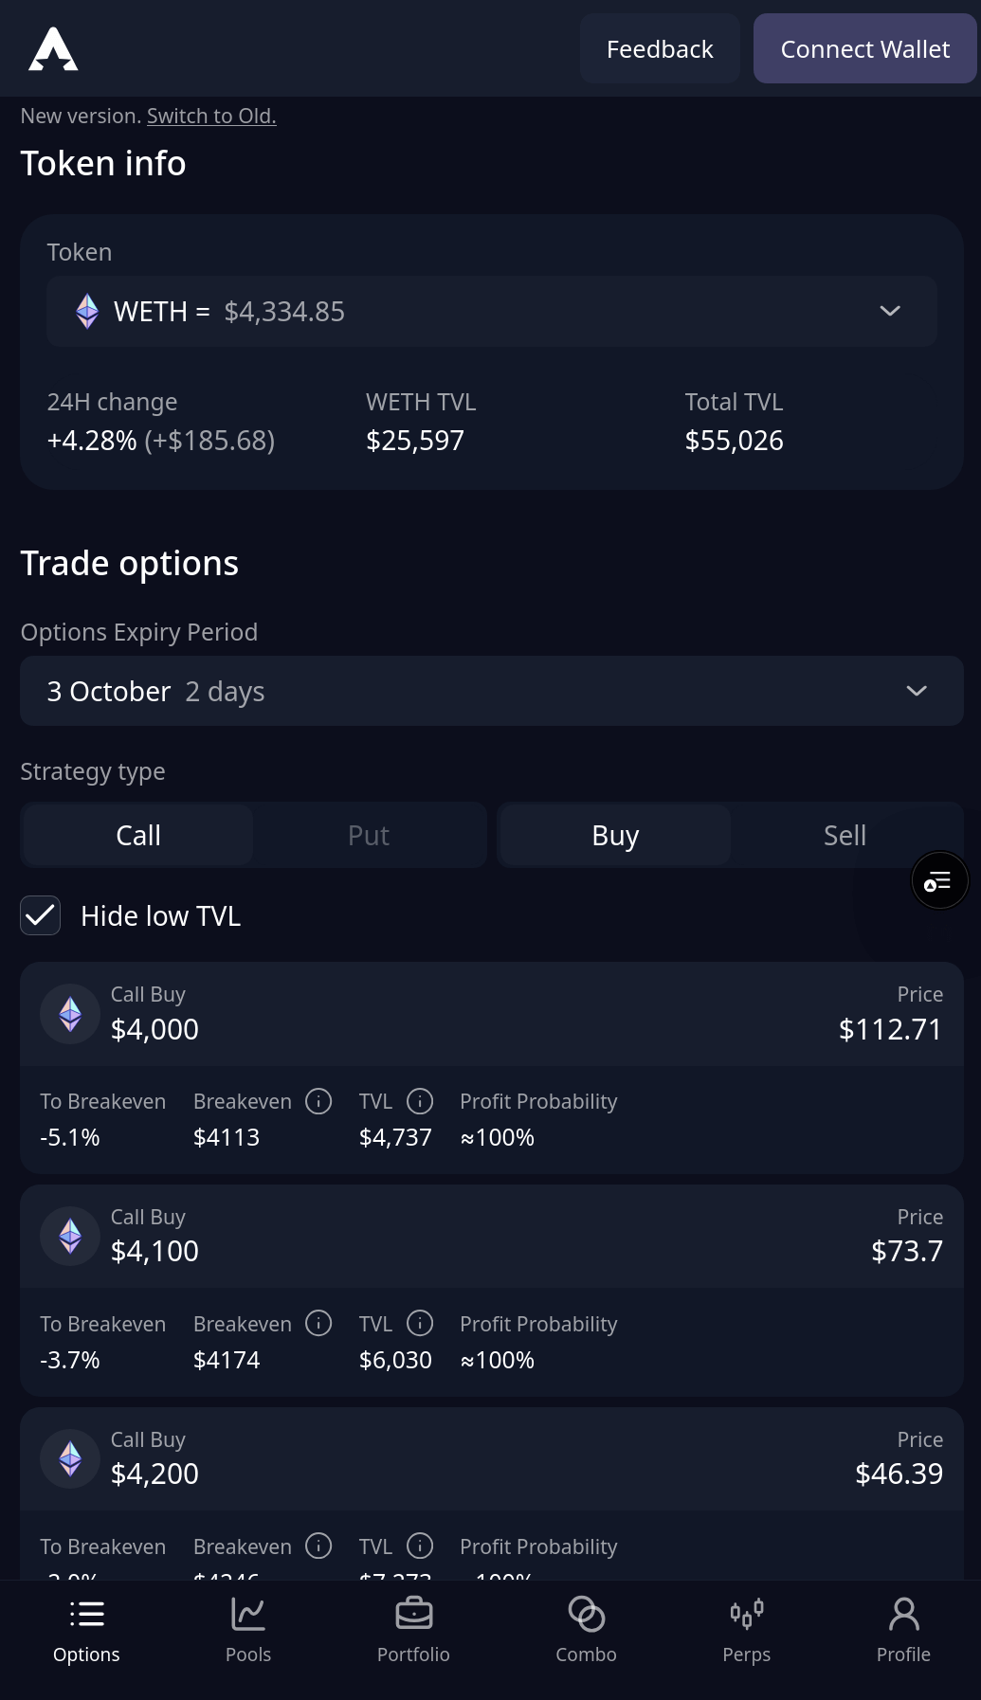This screenshot has width=981, height=1700.
Task: Show Breakeven info for $4,000 call
Action: click(x=318, y=1101)
